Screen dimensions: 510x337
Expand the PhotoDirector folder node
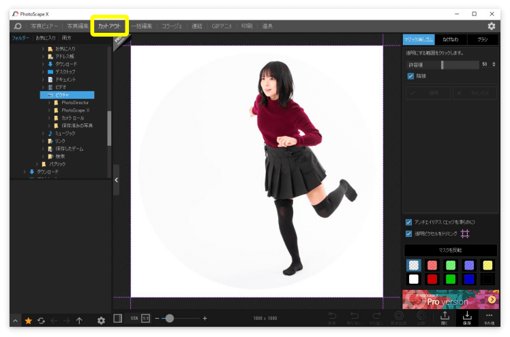coord(49,103)
